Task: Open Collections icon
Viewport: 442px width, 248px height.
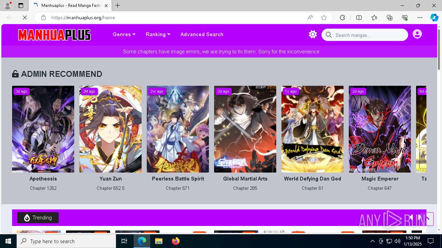Action: [x=390, y=18]
